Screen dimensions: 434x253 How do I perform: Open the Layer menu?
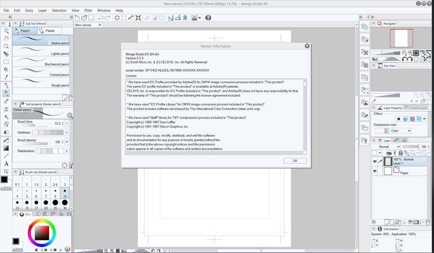click(42, 10)
